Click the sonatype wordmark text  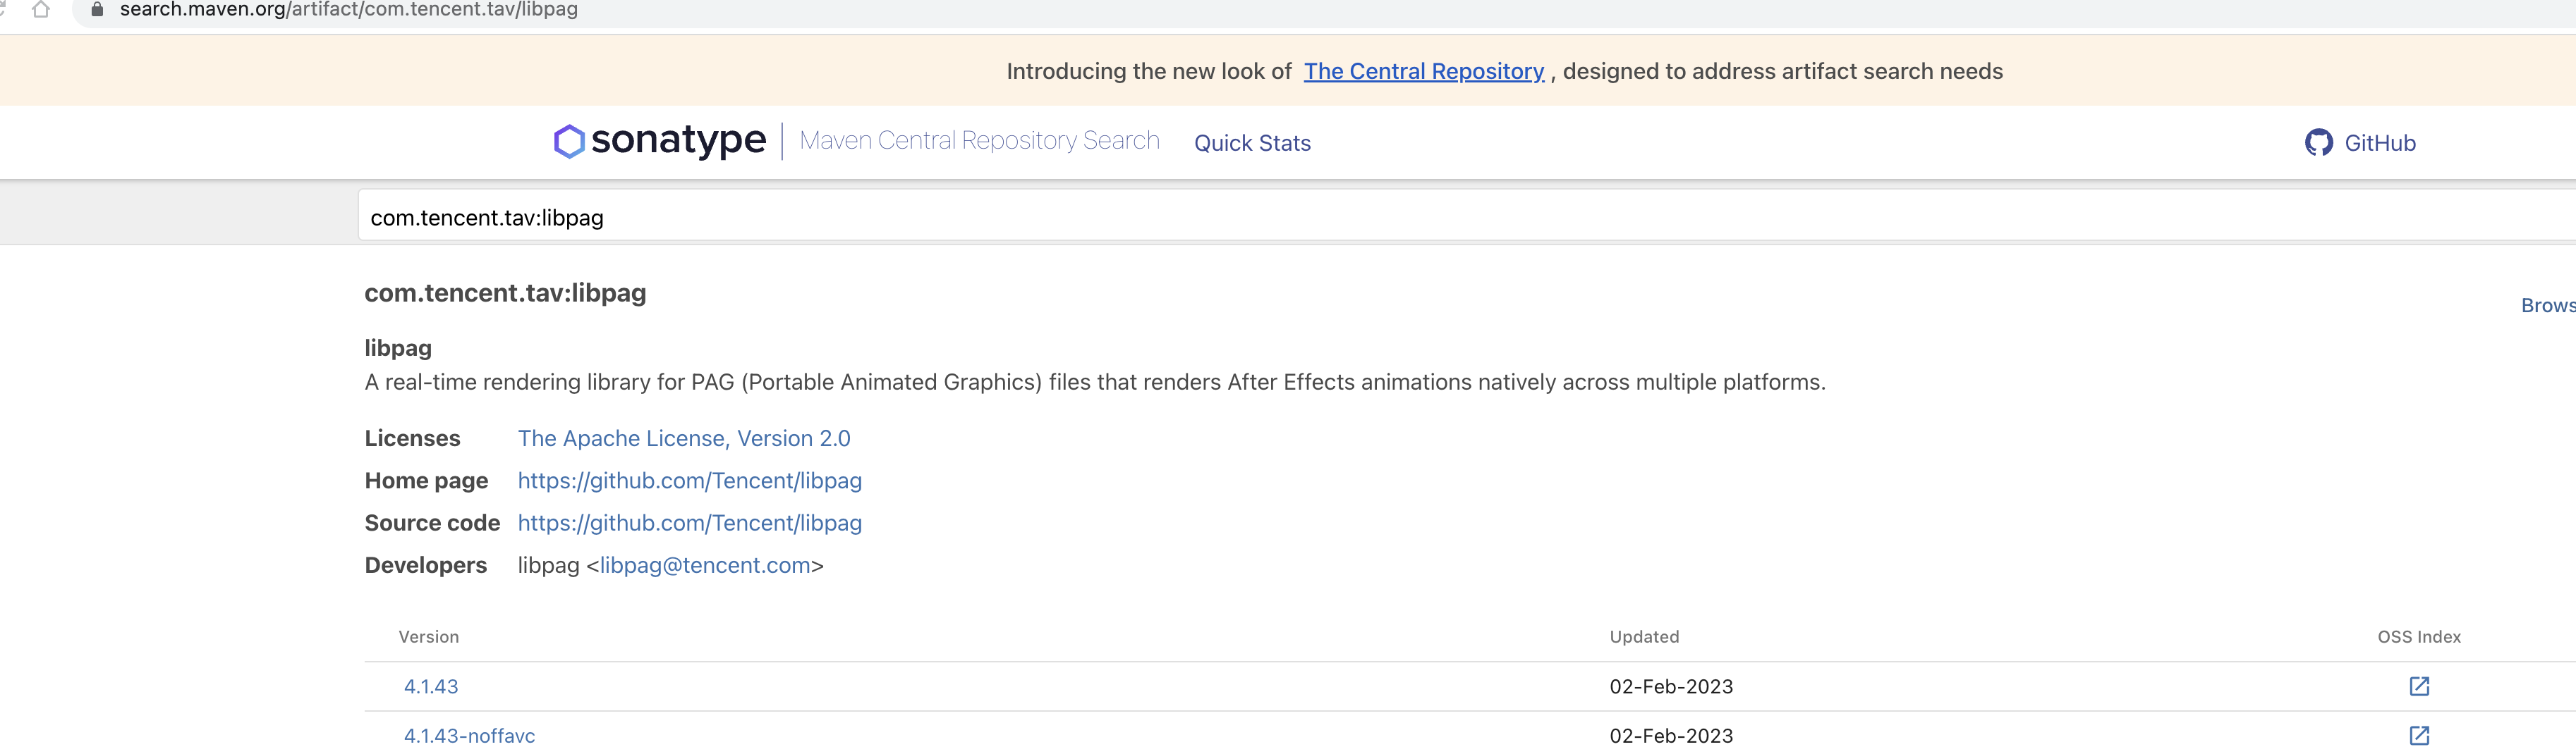678,141
